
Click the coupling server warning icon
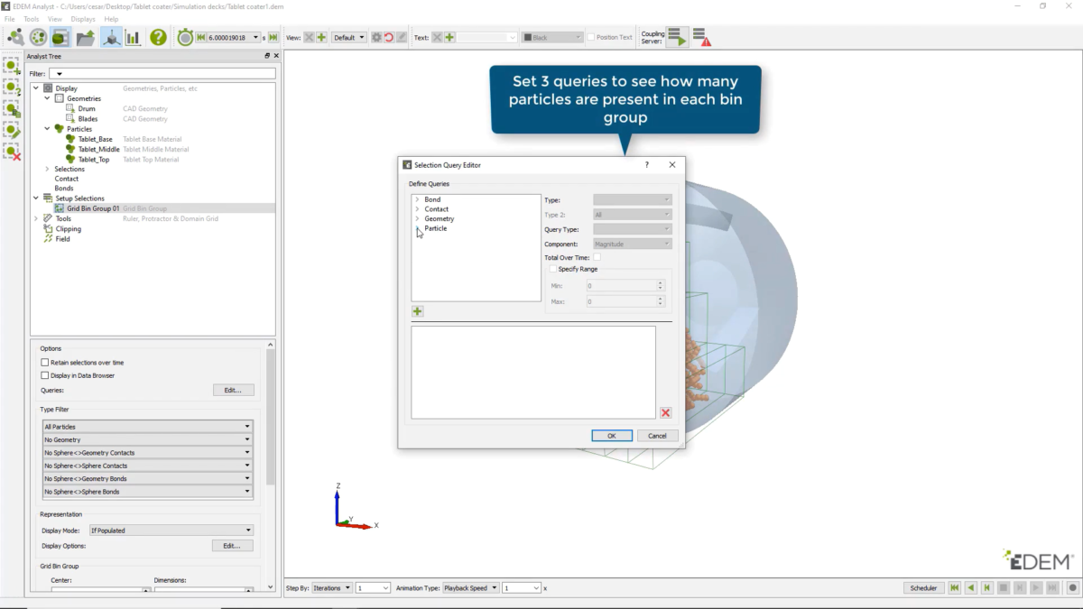point(702,37)
